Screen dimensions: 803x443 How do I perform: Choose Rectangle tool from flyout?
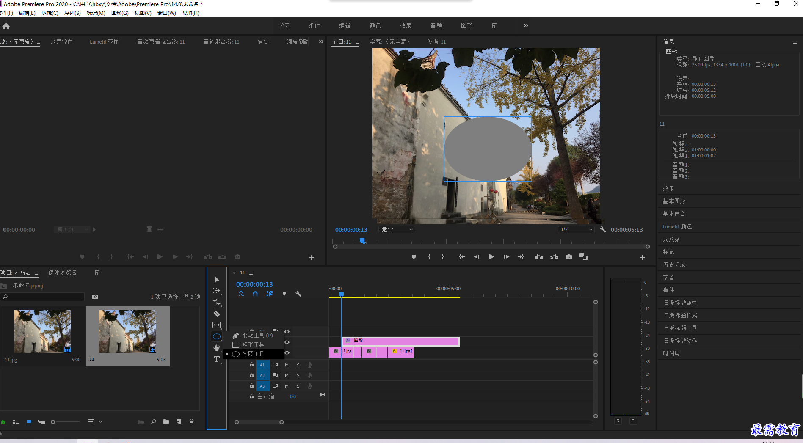pos(253,344)
